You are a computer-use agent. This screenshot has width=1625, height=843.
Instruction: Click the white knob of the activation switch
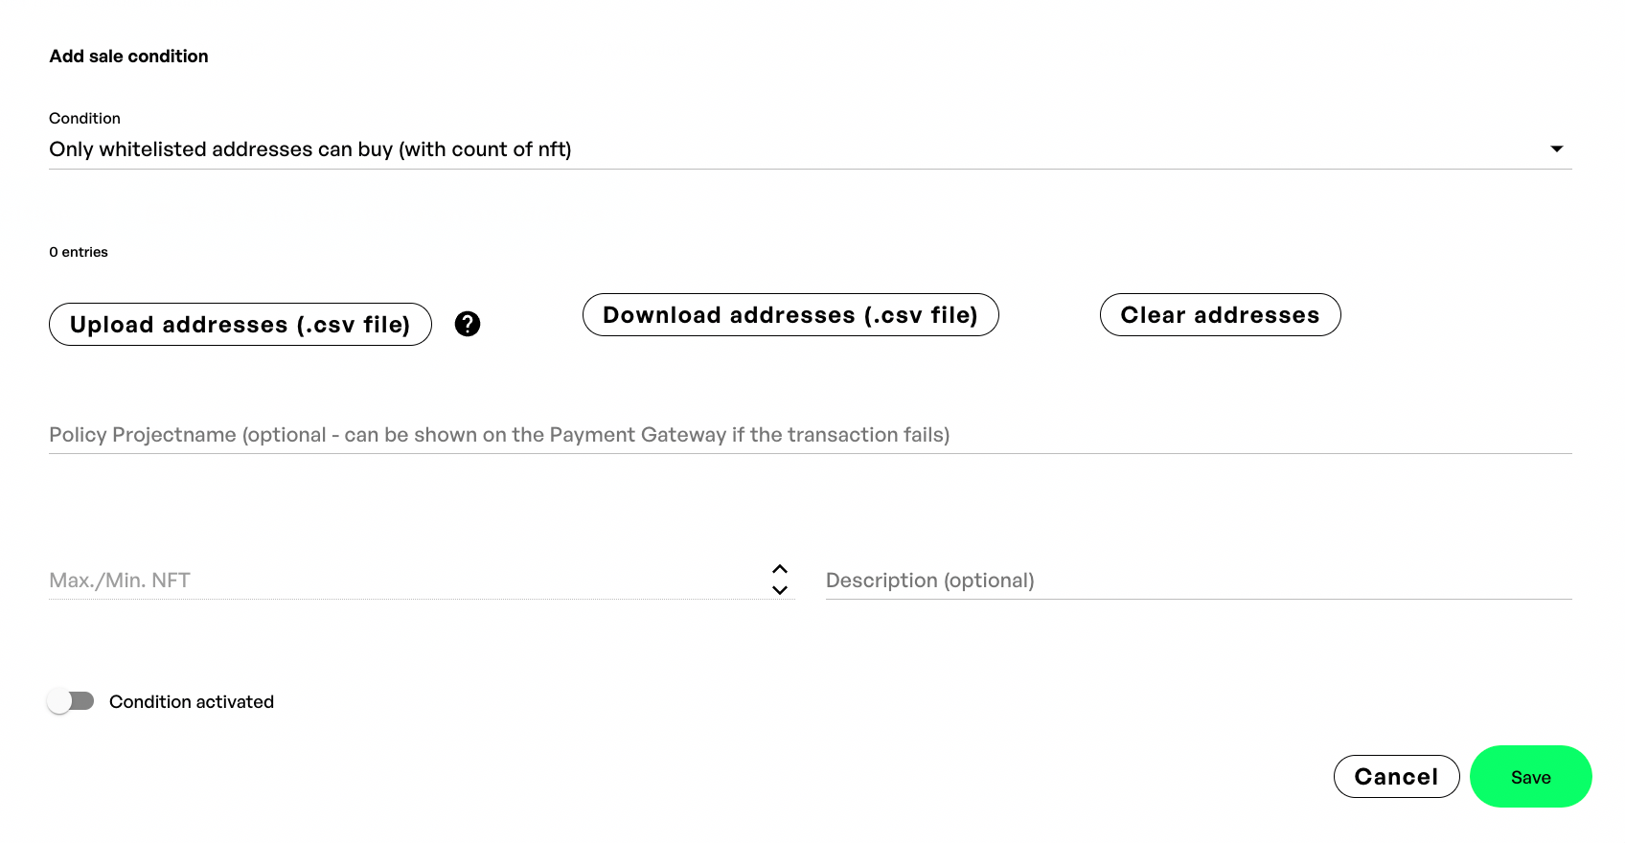tap(59, 701)
